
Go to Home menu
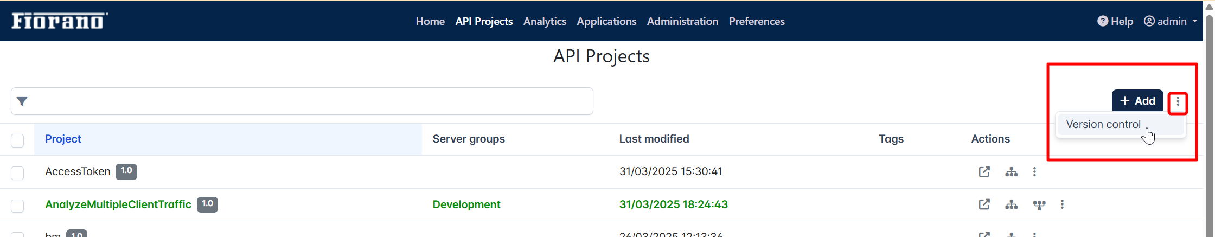coord(430,21)
